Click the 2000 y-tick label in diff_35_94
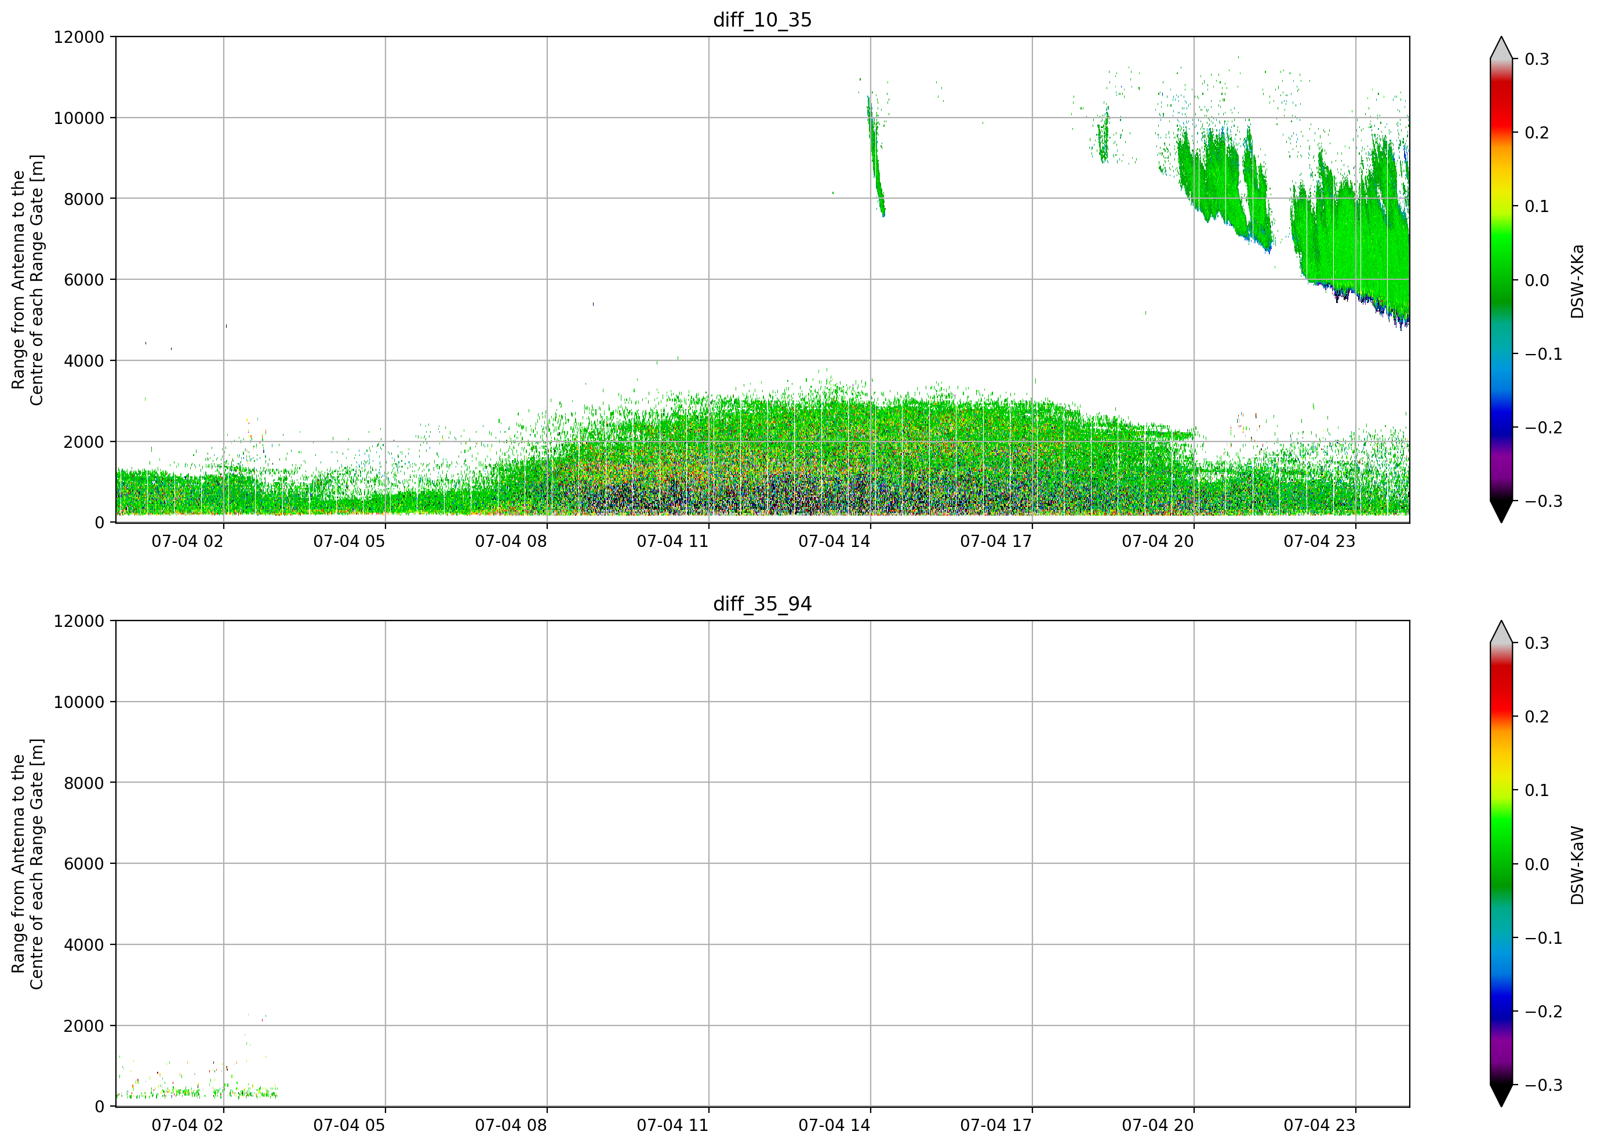 click(84, 1026)
